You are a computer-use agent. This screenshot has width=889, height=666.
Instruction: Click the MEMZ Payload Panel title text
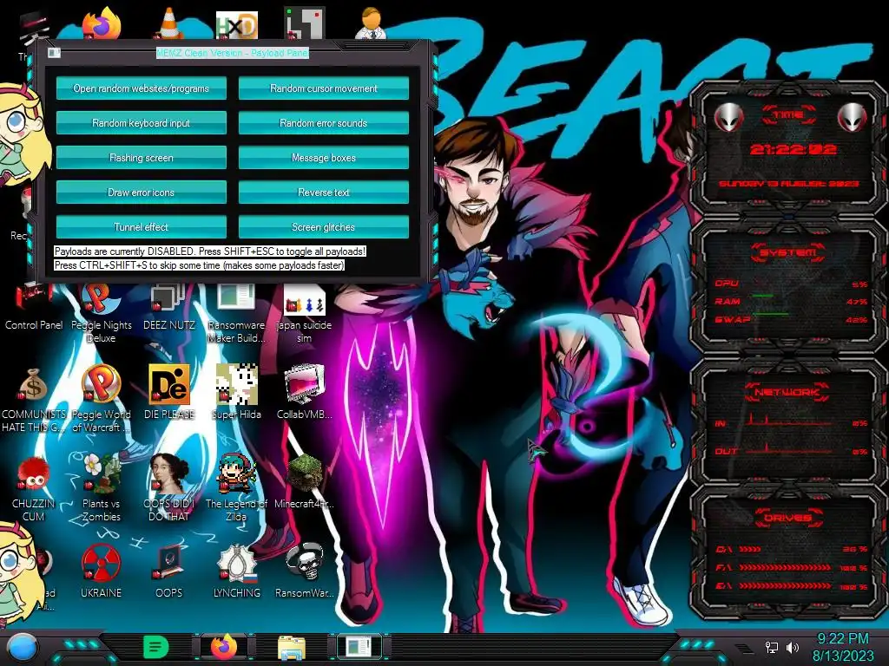point(233,53)
